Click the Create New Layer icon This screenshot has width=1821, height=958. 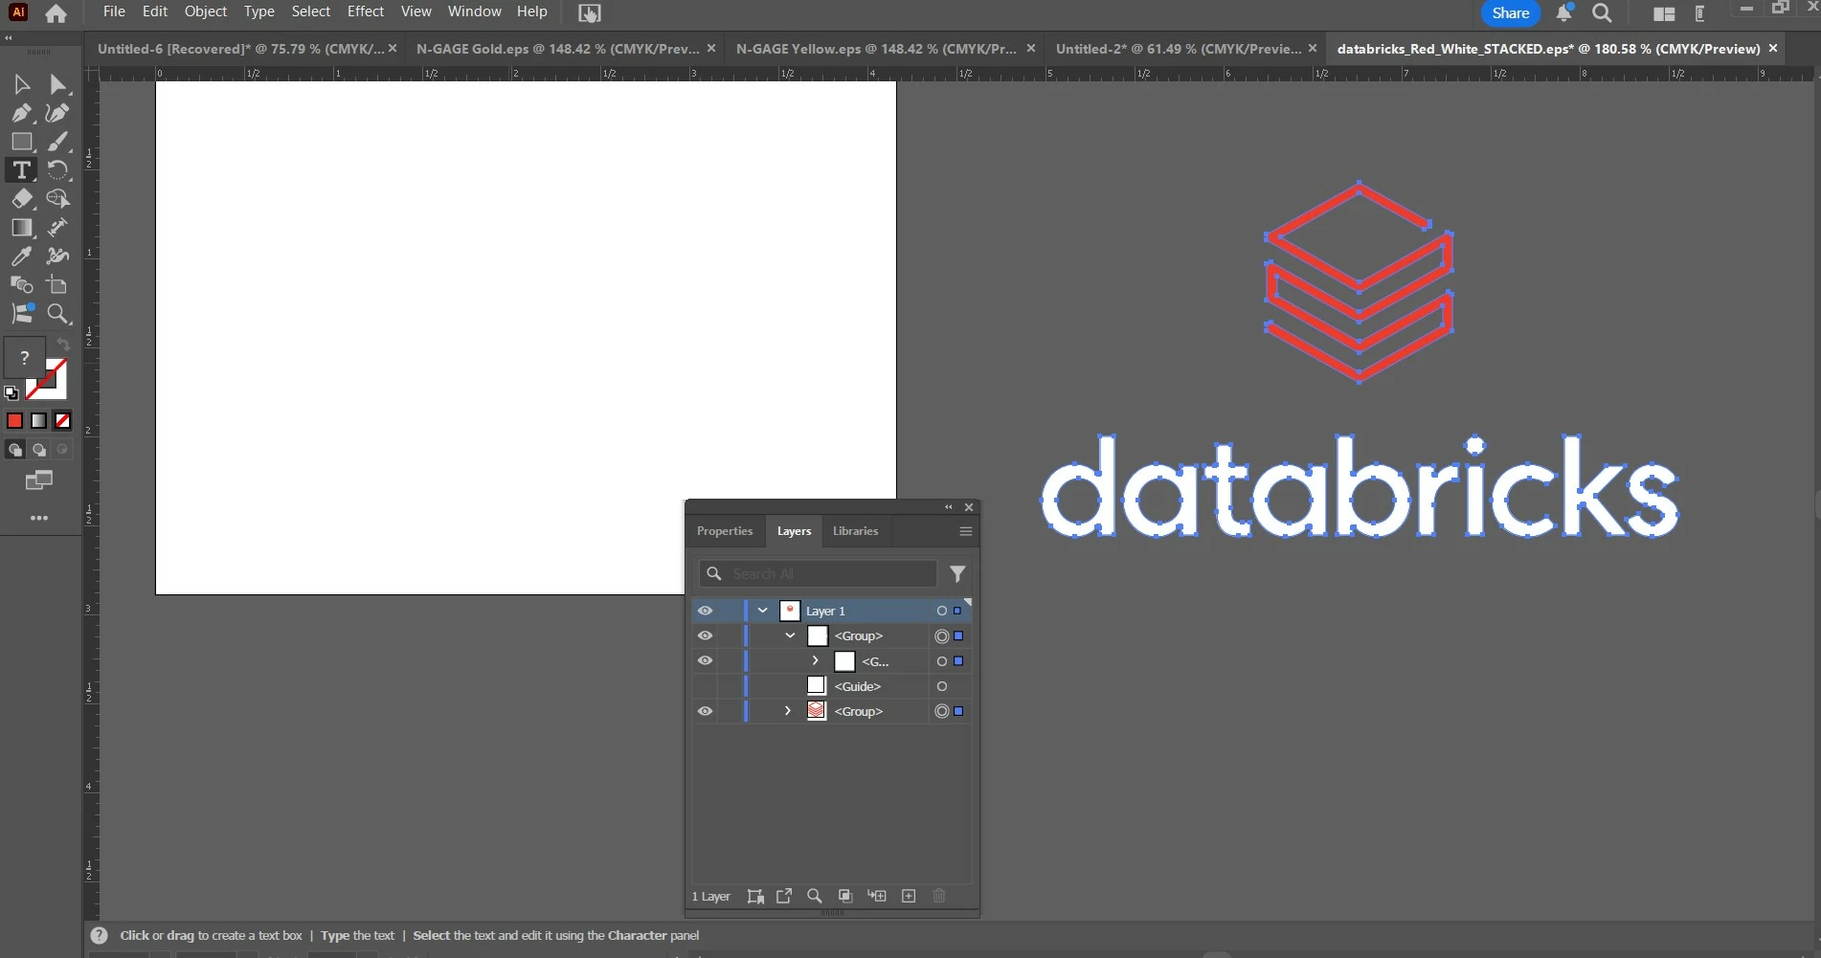(x=909, y=896)
